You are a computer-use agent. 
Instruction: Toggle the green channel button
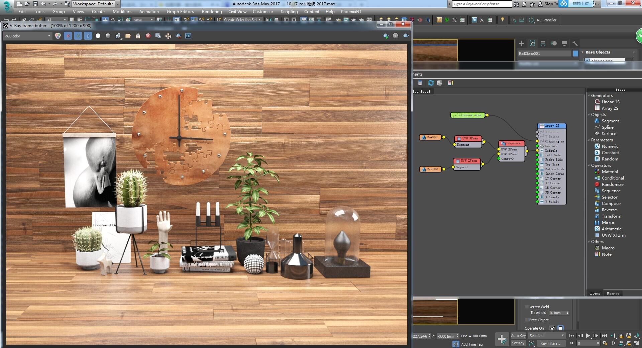[78, 36]
